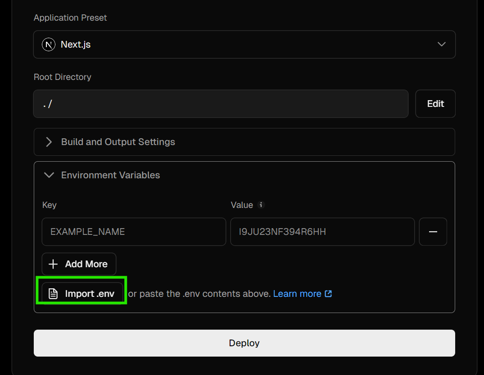Click Edit to change Root Directory
This screenshot has width=484, height=375.
pos(435,104)
